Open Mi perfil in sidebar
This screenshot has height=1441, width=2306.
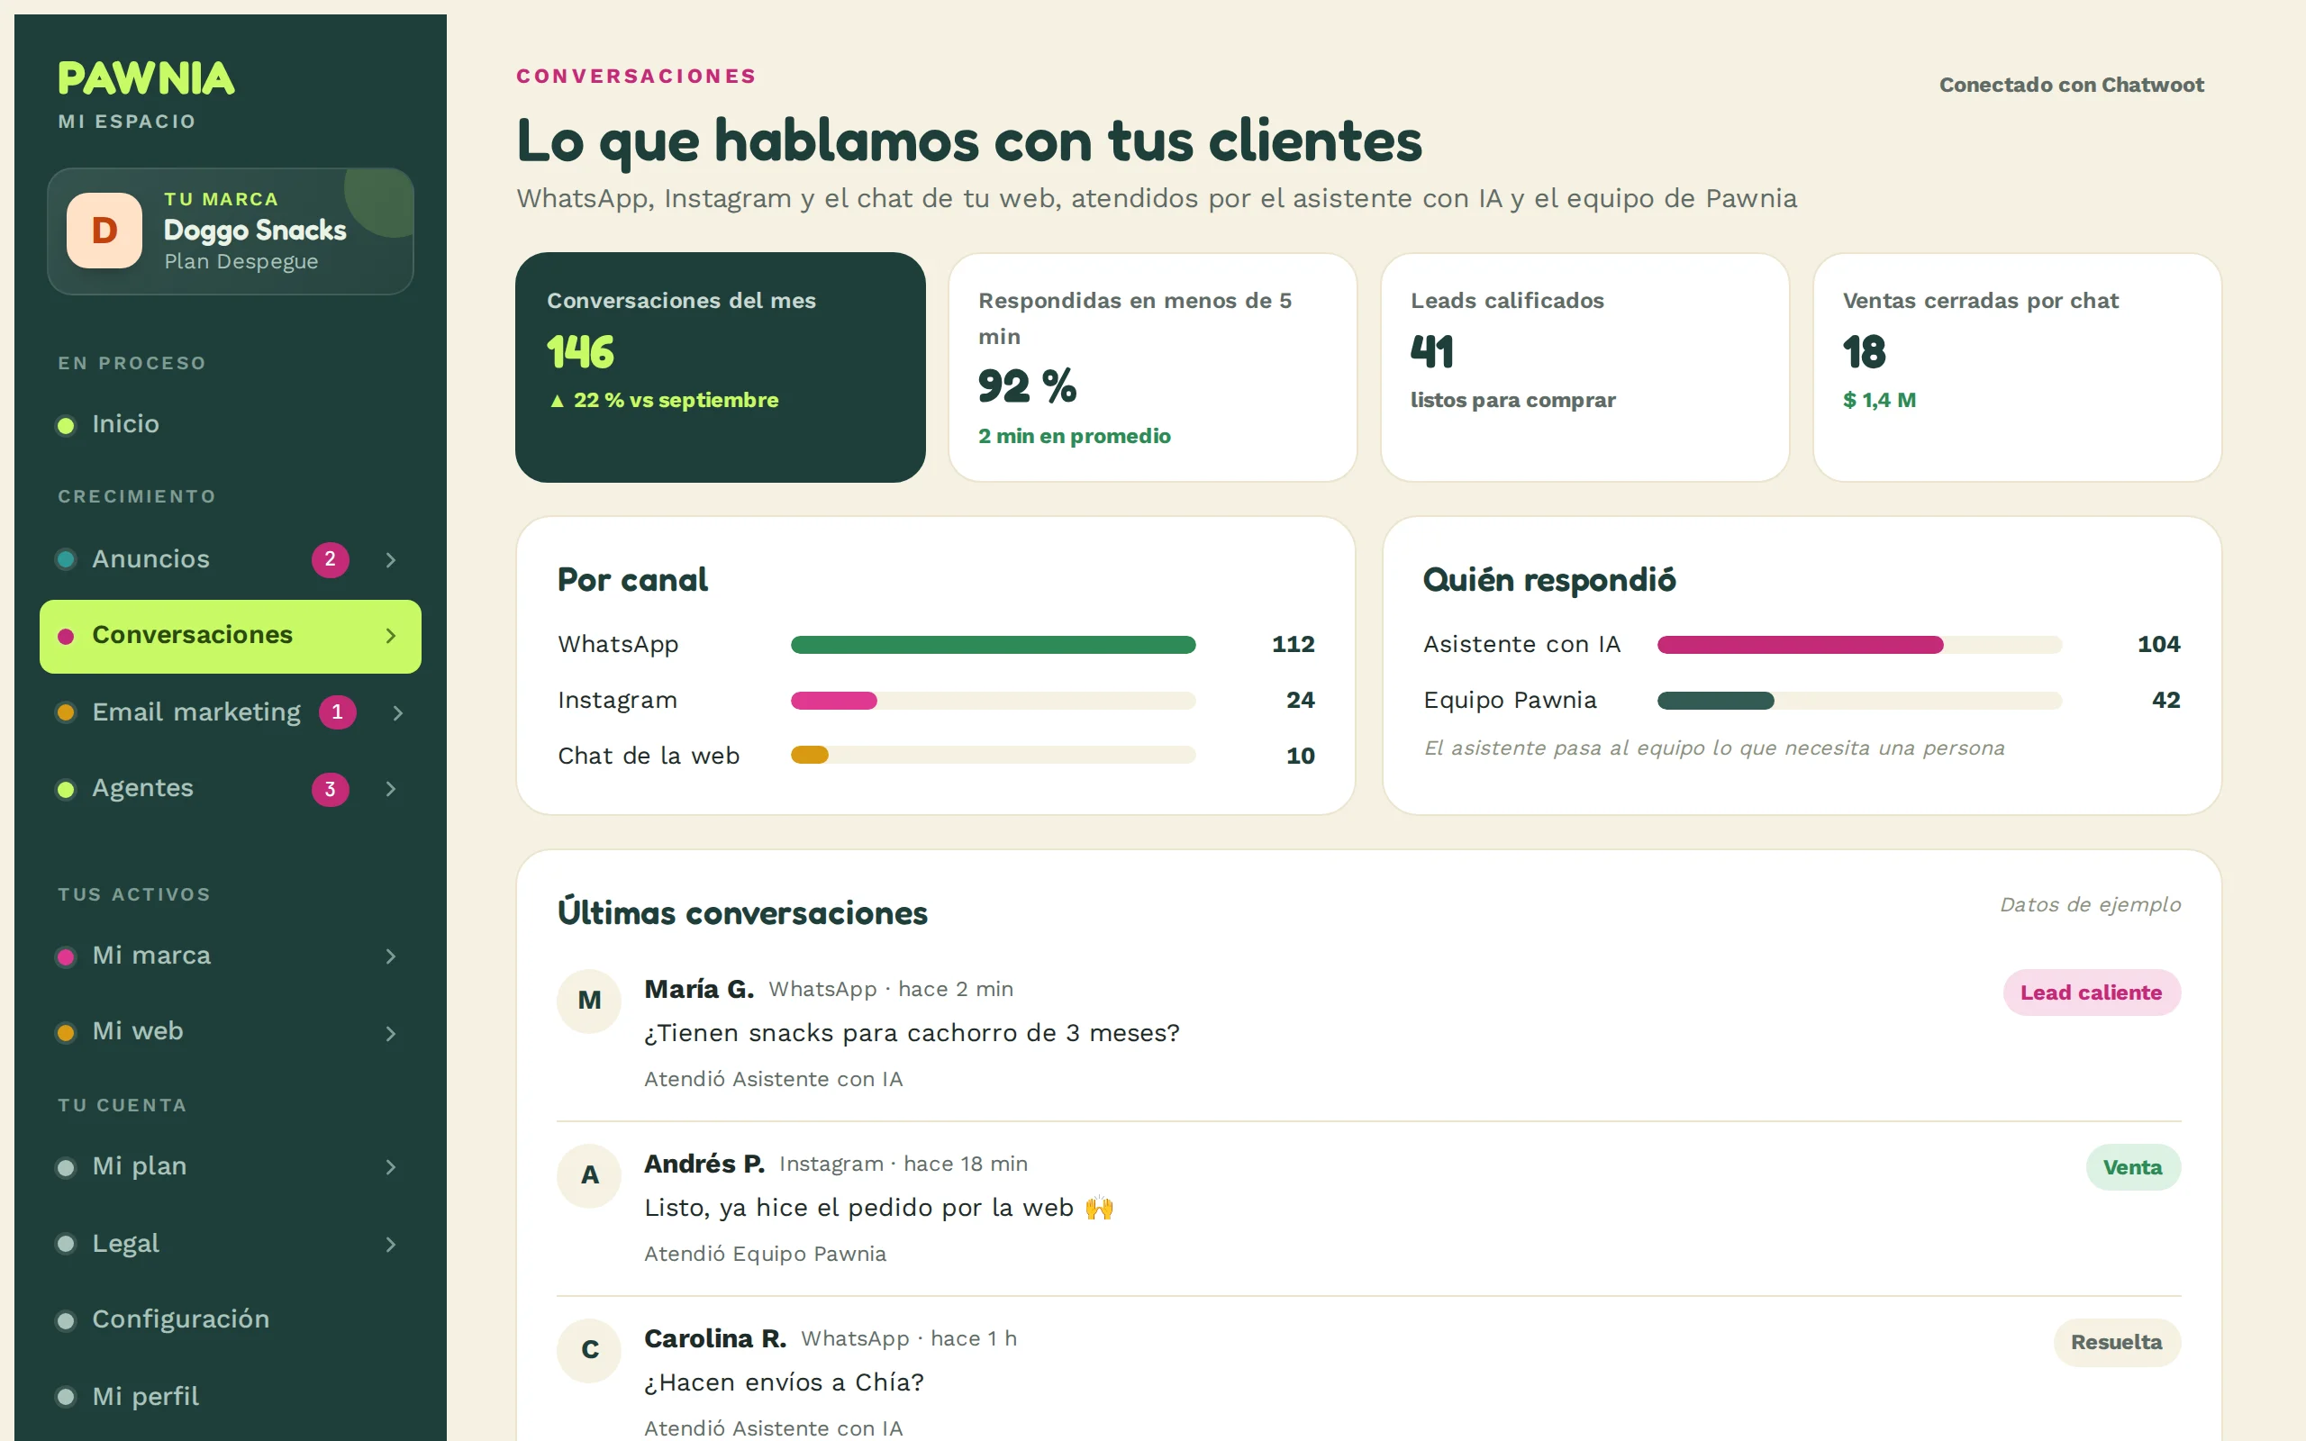point(230,1396)
